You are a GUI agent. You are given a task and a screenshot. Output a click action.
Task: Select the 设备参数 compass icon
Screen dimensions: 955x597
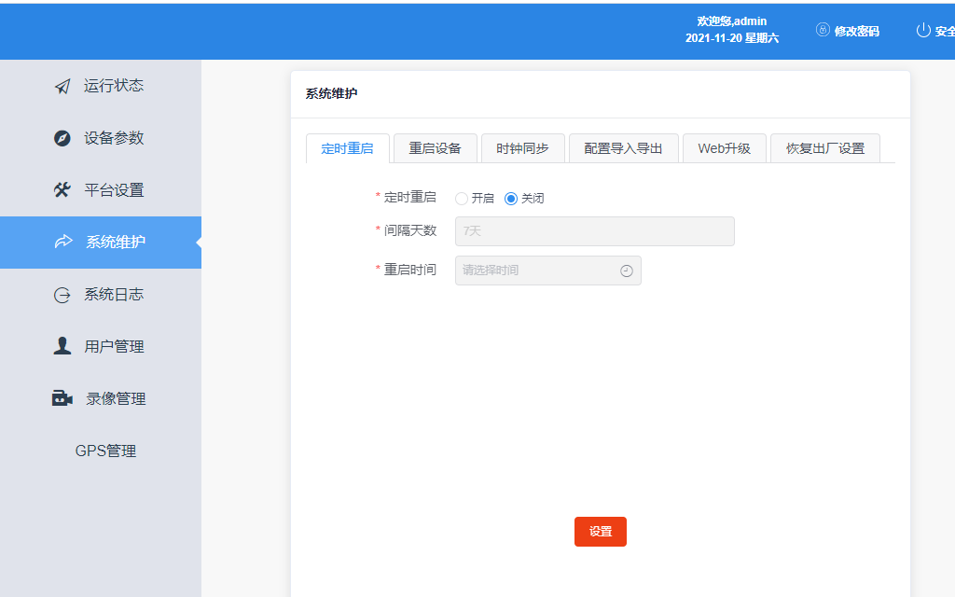pyautogui.click(x=62, y=138)
